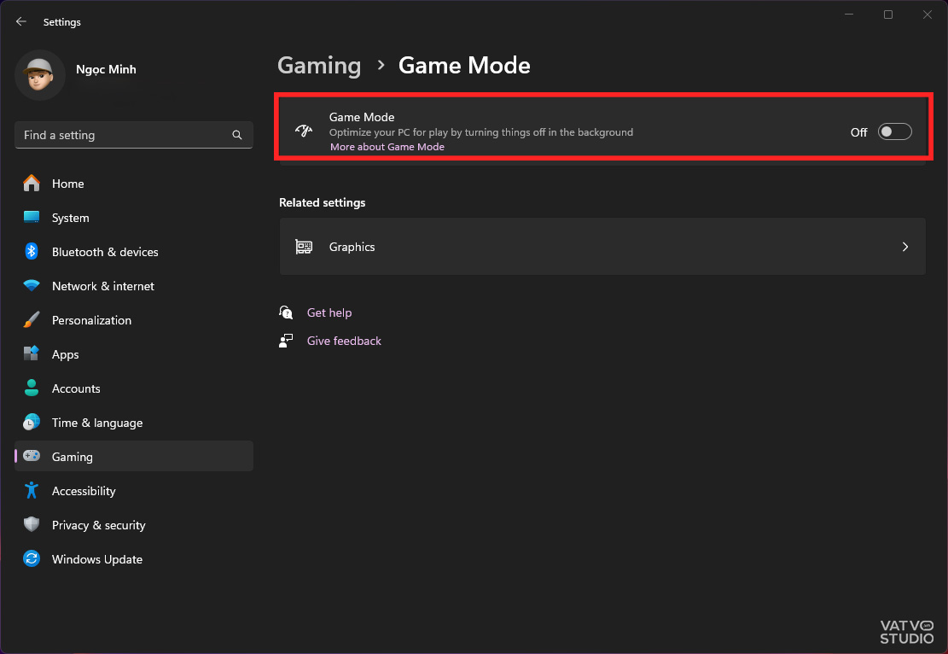This screenshot has width=948, height=654.
Task: Click the search magnifier icon
Action: 237,135
